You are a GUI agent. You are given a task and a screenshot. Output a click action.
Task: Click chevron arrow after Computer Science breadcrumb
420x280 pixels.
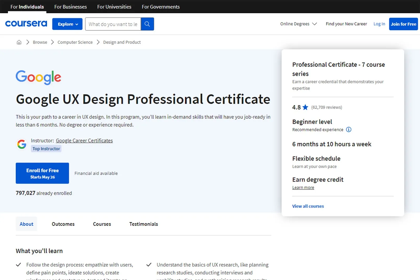tap(98, 42)
